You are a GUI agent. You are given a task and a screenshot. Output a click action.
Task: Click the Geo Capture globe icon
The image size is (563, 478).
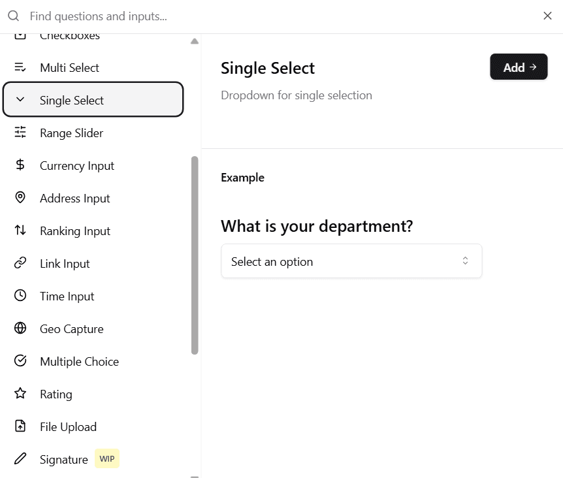point(20,328)
